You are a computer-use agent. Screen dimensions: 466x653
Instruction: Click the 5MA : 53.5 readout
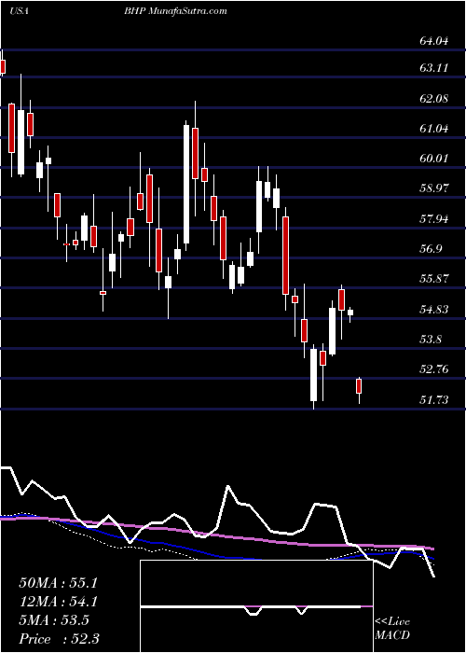click(x=54, y=620)
